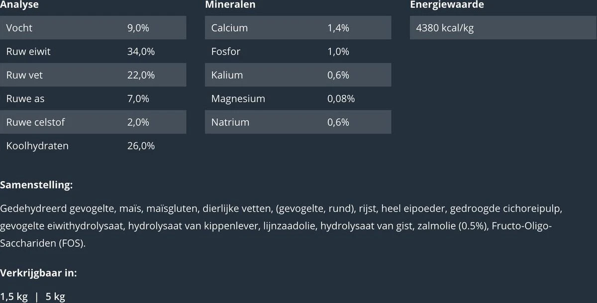Select the Vocht row label

(x=19, y=28)
